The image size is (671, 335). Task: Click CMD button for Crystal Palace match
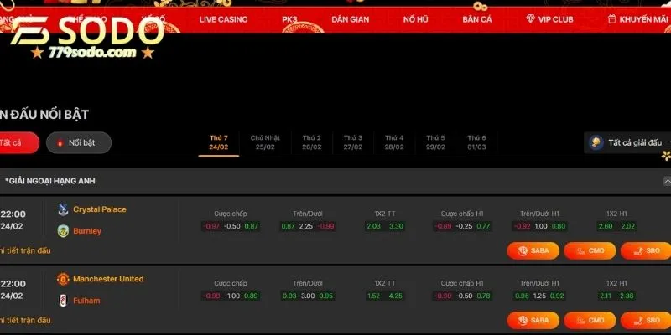click(590, 250)
